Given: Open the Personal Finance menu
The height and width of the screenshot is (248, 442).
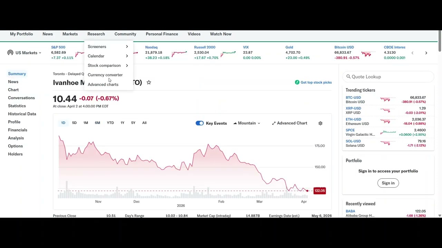Looking at the screenshot, I should (x=162, y=34).
